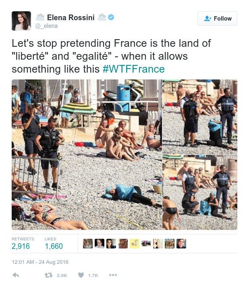The image size is (249, 288).
Task: Open the Elena Rossini display name link
Action: pyautogui.click(x=71, y=18)
